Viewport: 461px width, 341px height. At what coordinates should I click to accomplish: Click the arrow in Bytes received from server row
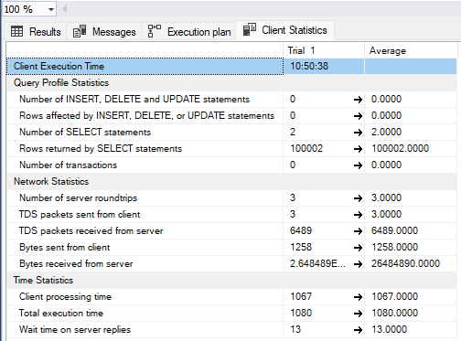(358, 264)
